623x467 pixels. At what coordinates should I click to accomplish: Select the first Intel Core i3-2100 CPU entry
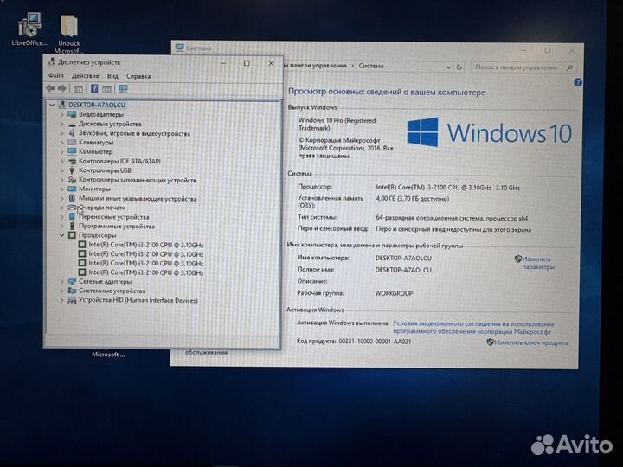click(146, 245)
